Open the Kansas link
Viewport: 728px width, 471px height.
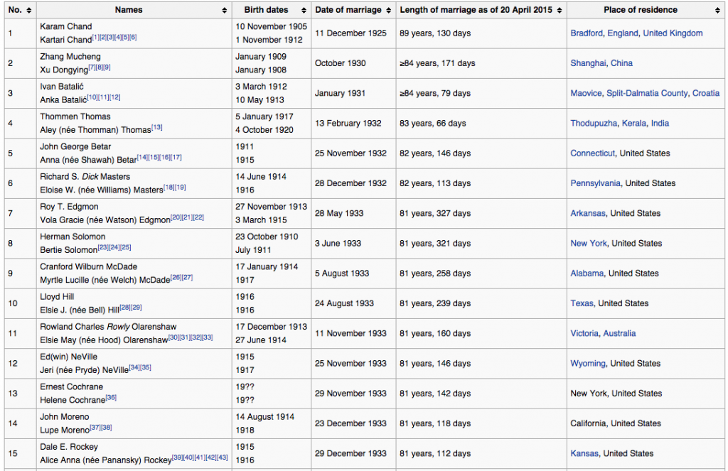point(584,453)
